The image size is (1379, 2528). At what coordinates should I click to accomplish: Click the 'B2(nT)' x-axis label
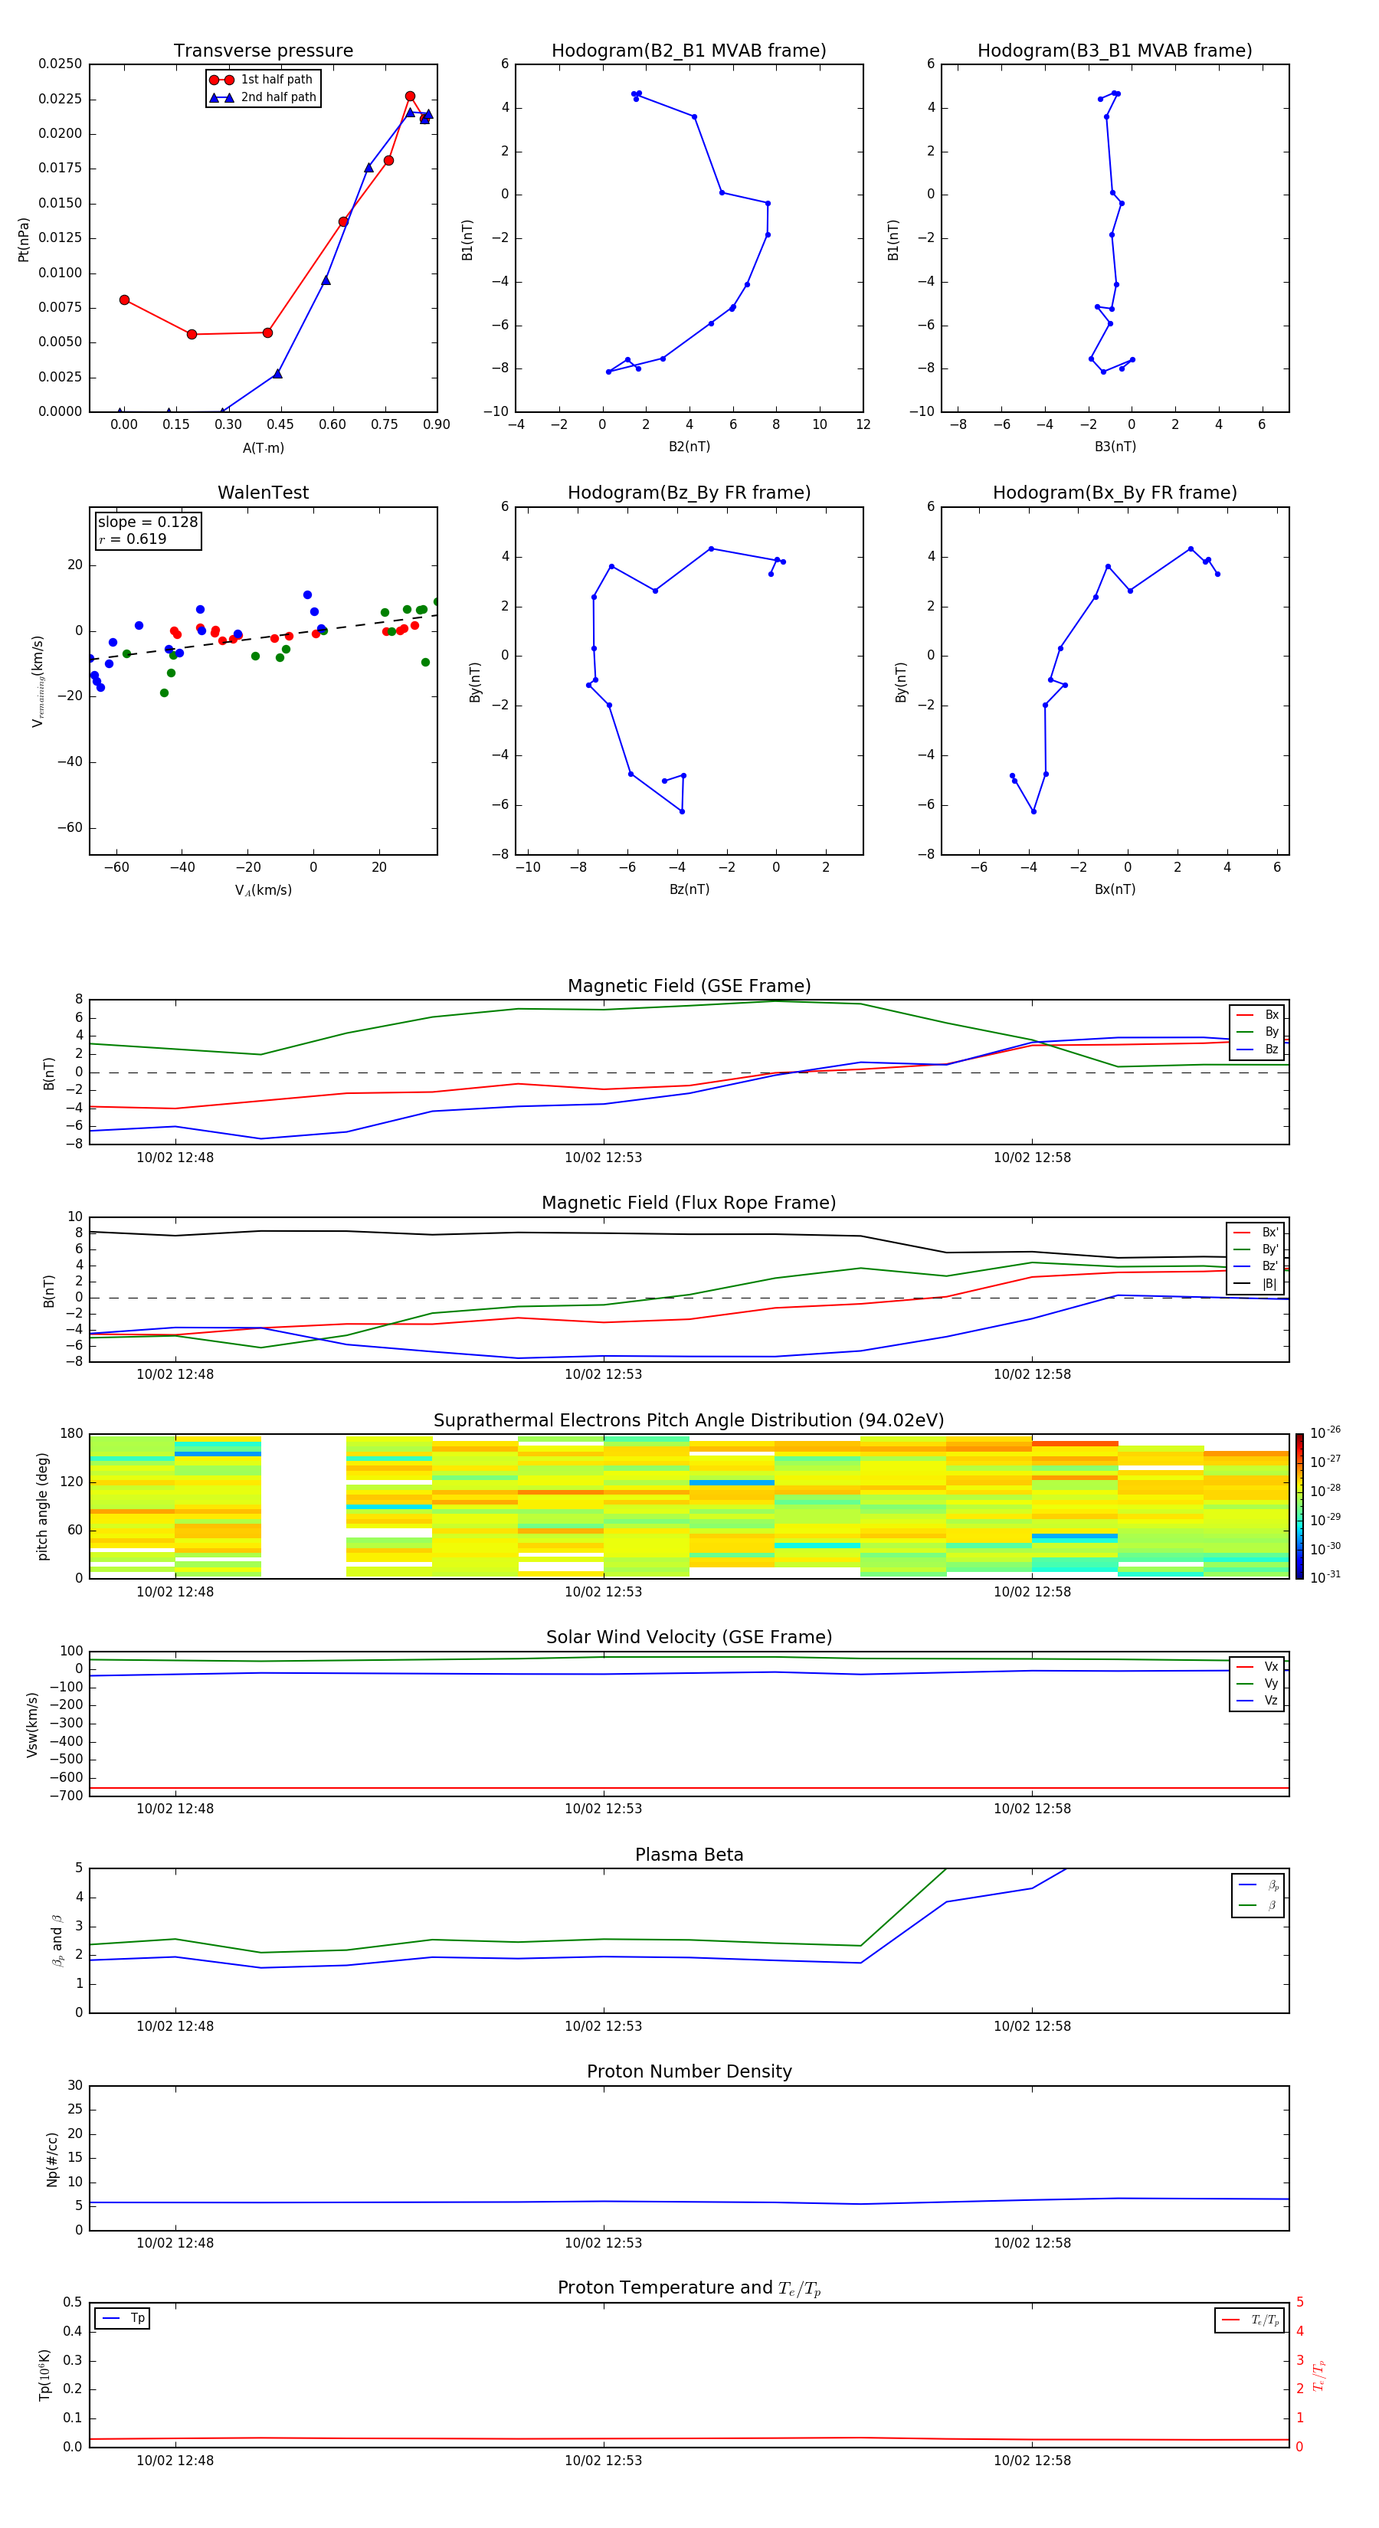(689, 447)
